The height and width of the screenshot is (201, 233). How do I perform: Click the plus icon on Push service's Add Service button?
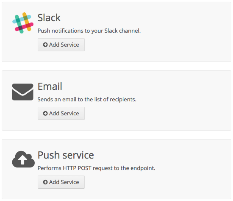tap(45, 182)
